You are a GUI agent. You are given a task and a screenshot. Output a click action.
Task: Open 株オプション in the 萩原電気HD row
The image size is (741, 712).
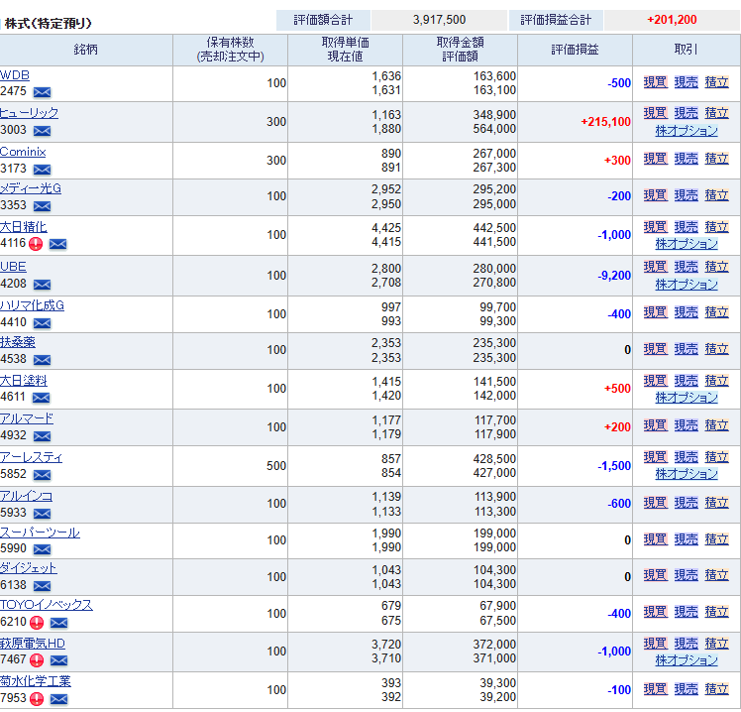[686, 660]
